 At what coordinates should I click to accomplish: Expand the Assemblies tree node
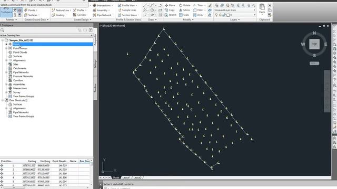(6, 85)
